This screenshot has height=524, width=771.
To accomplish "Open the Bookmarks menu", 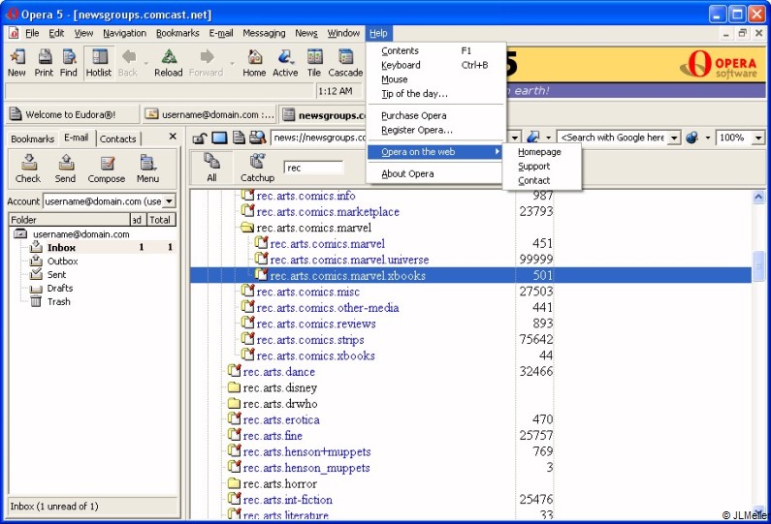I will [x=177, y=33].
